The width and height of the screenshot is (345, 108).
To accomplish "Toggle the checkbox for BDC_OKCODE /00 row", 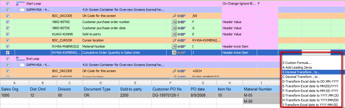I will pyautogui.click(x=8, y=16).
